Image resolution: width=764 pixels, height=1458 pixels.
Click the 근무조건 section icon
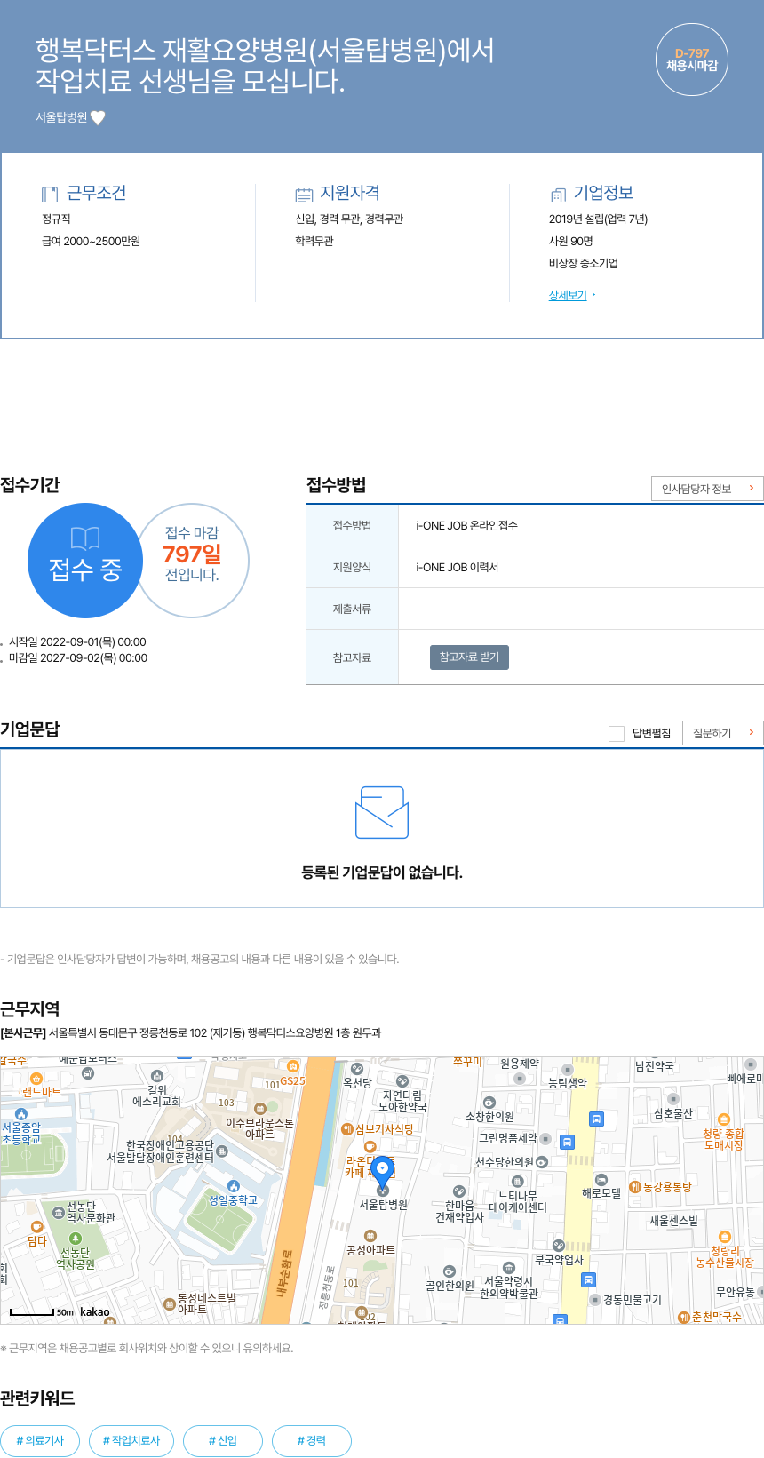tap(50, 194)
